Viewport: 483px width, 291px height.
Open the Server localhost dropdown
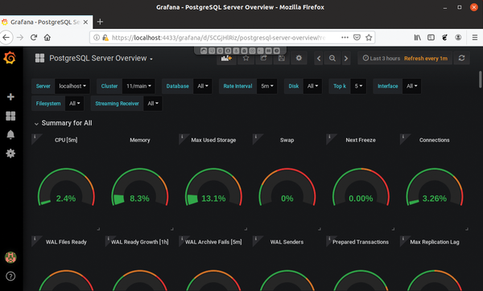pos(72,86)
